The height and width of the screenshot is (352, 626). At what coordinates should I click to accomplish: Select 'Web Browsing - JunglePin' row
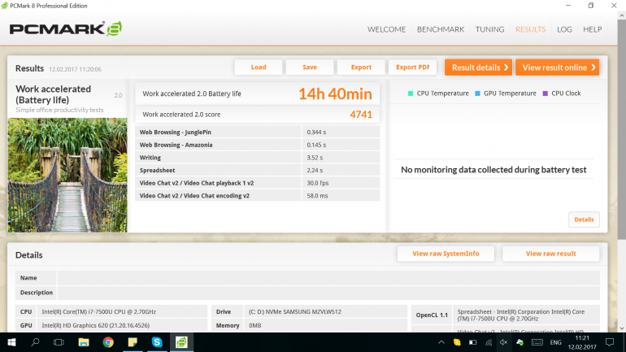click(x=258, y=132)
